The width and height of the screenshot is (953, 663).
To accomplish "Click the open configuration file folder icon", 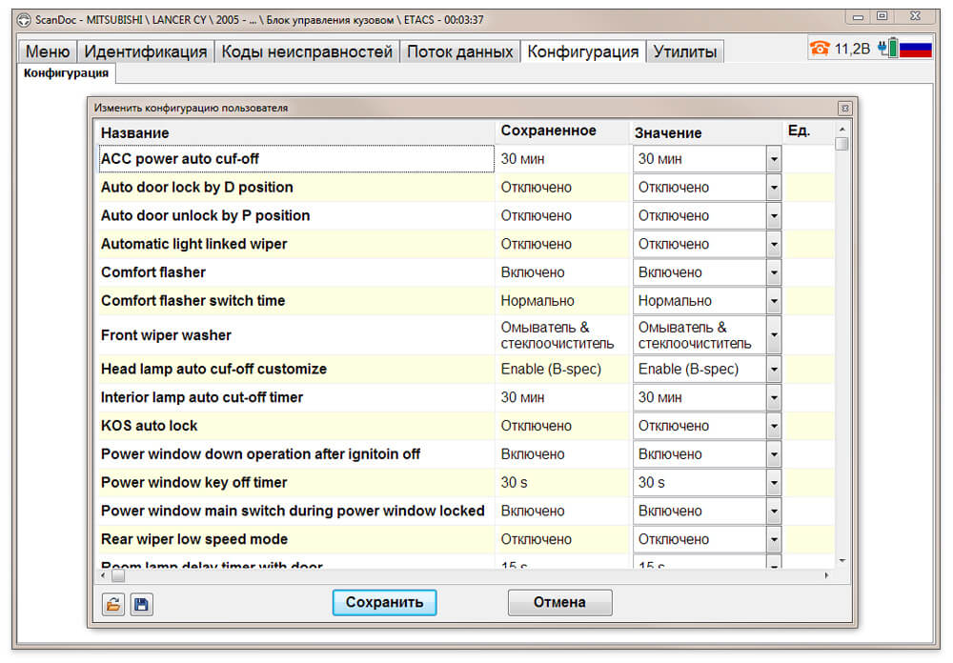I will point(113,604).
